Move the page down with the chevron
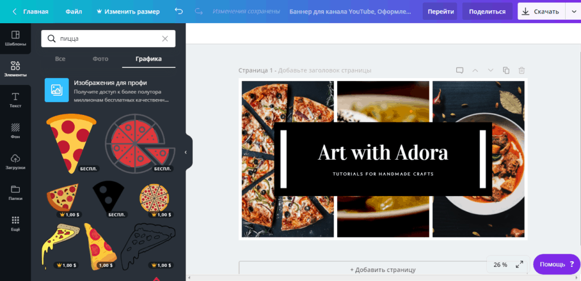This screenshot has height=281, width=581. click(491, 70)
